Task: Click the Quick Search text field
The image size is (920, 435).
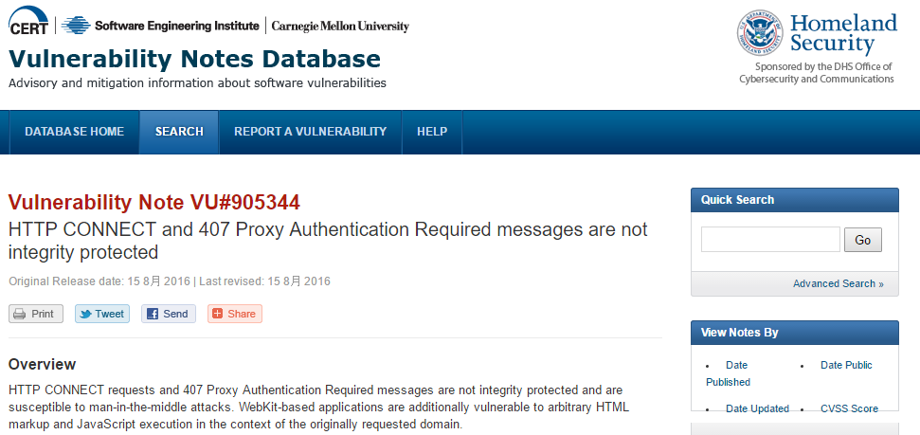Action: tap(770, 240)
